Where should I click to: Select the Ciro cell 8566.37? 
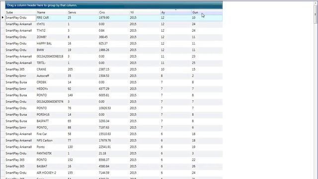click(114, 160)
